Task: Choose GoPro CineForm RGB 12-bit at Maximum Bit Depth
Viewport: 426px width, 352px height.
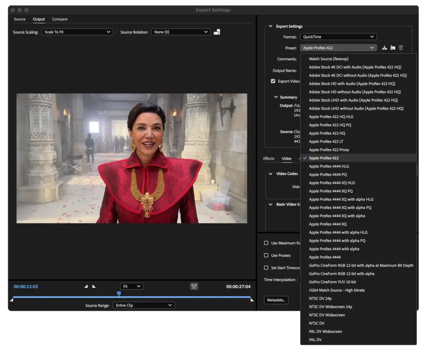Action: (358, 265)
